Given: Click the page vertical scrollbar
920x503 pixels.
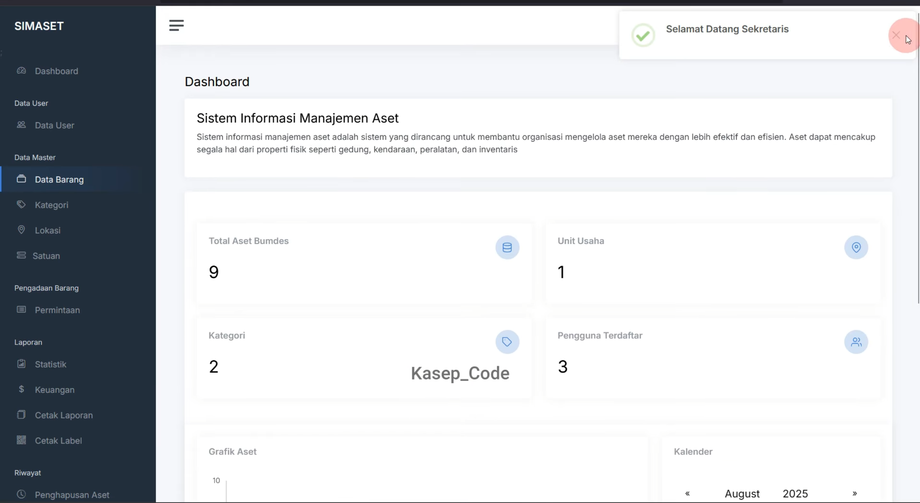Looking at the screenshot, I should click(919, 158).
